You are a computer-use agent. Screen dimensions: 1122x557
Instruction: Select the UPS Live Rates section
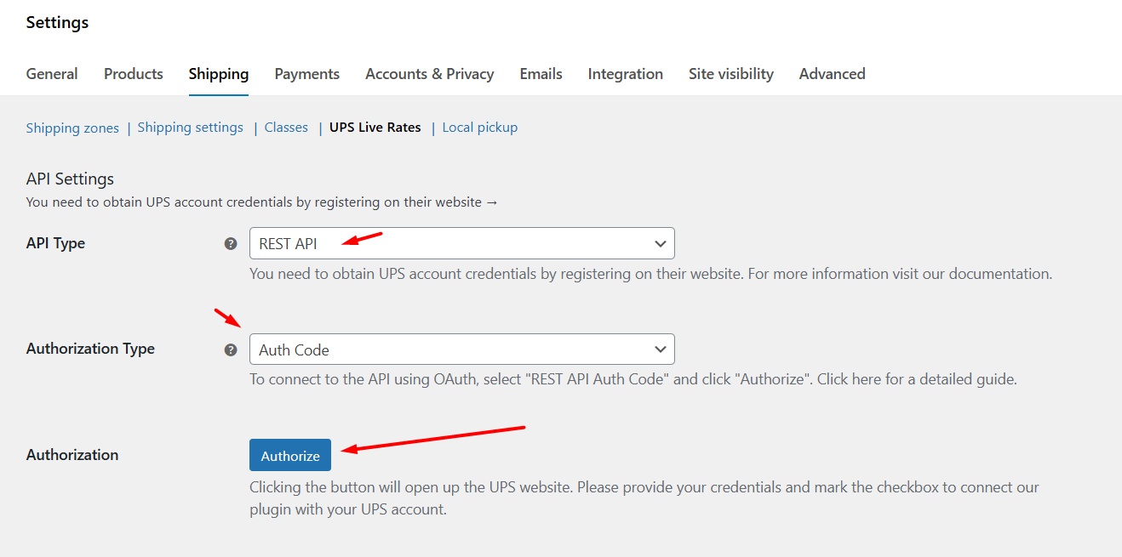(375, 128)
